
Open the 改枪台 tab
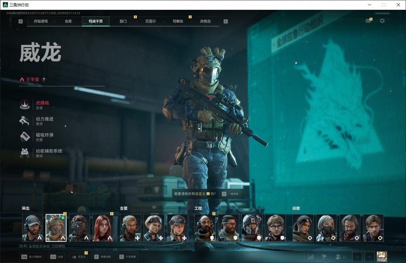205,21
